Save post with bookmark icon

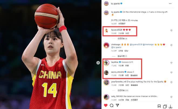(159, 106)
